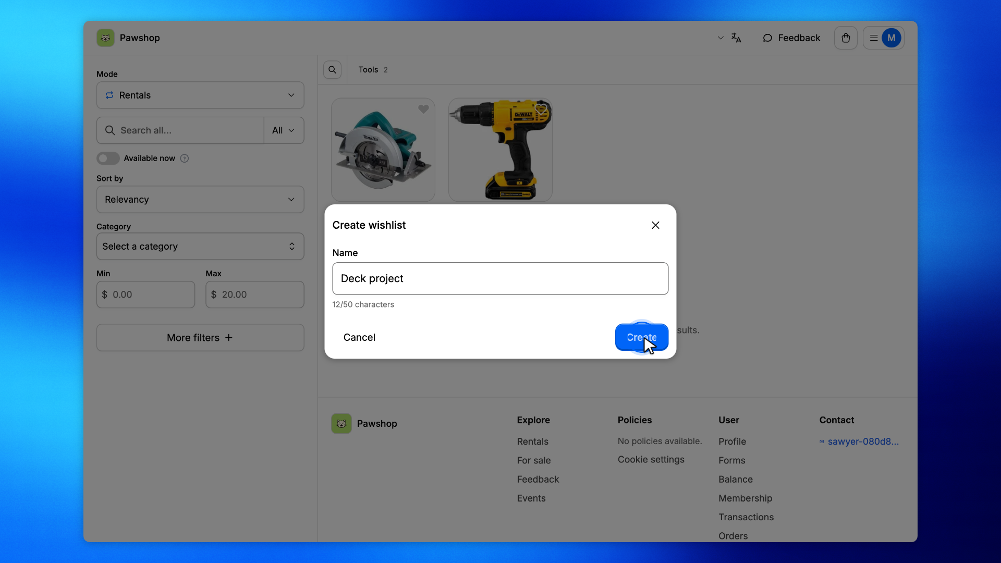Screen dimensions: 1001x563
Task: Click the wishlist Name input field
Action: click(x=500, y=279)
